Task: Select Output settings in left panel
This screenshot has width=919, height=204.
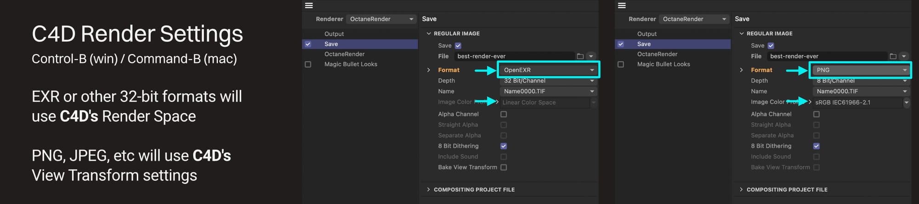Action: point(334,34)
